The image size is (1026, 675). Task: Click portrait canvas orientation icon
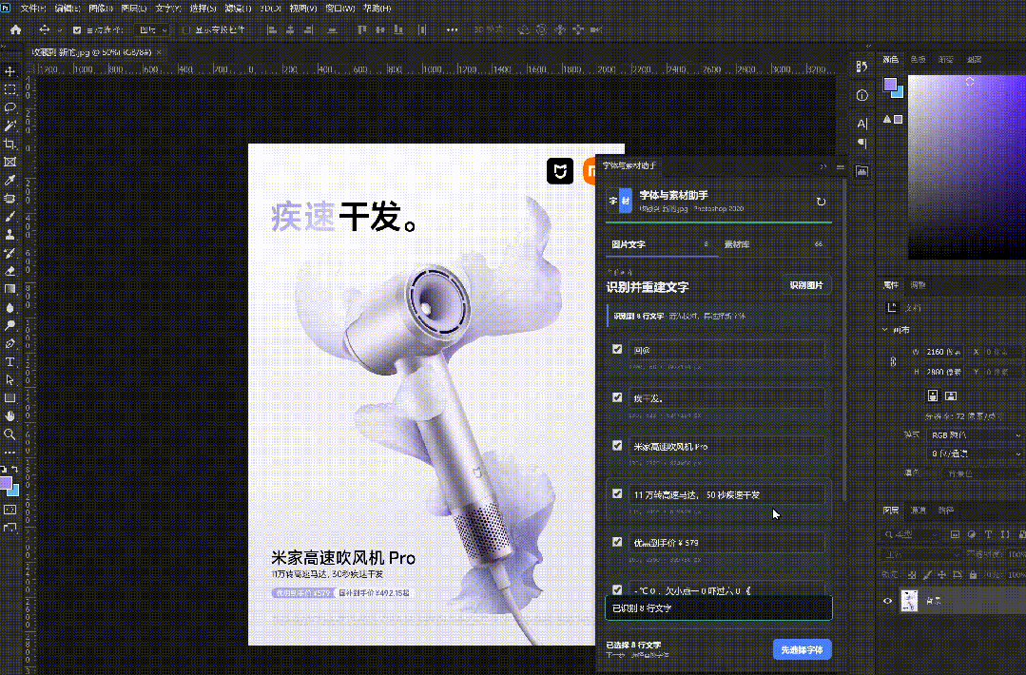click(x=933, y=395)
